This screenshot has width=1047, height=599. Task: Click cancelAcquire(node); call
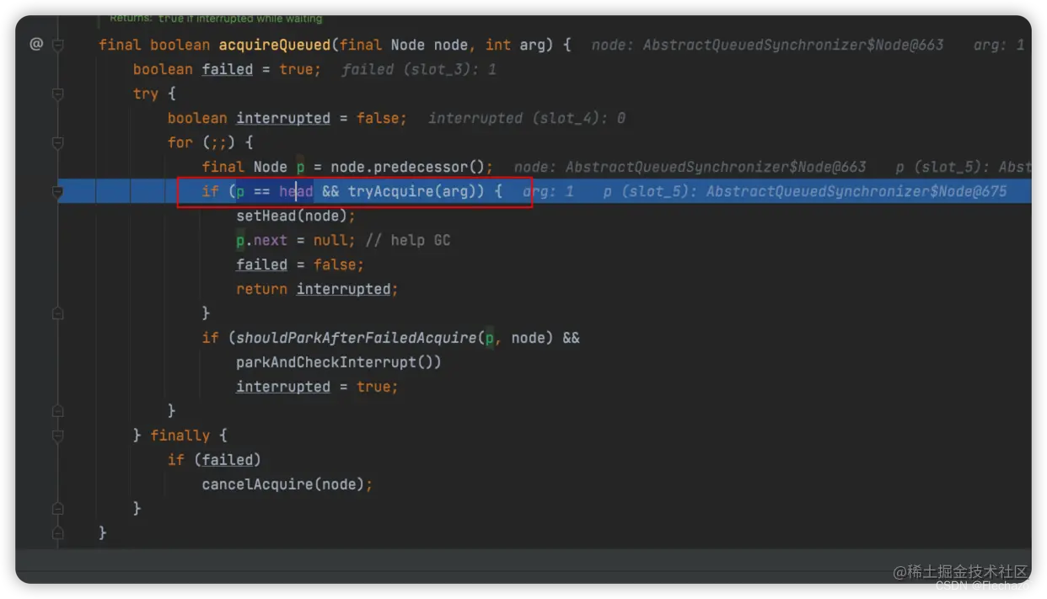(287, 484)
